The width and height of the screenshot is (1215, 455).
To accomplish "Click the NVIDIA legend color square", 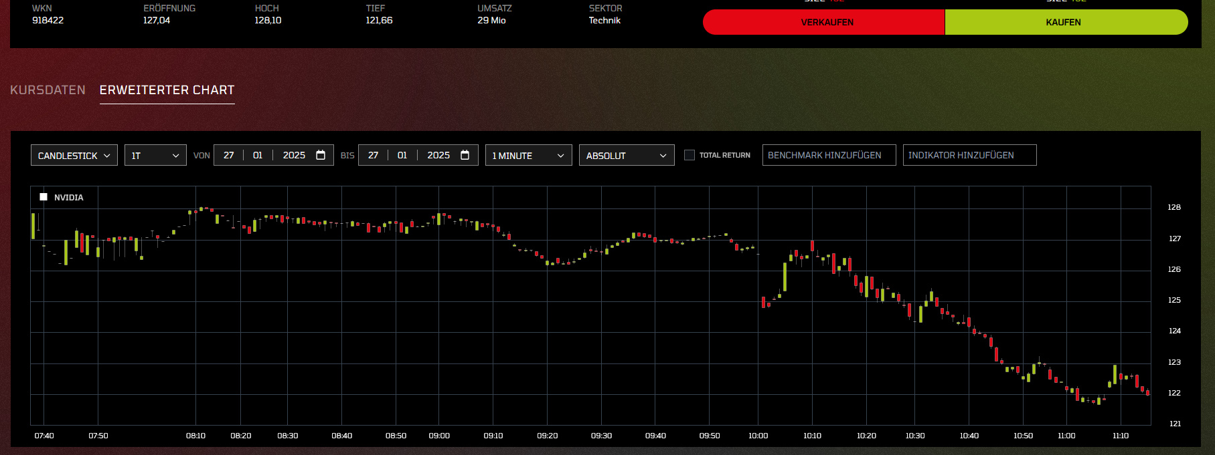I will point(44,197).
